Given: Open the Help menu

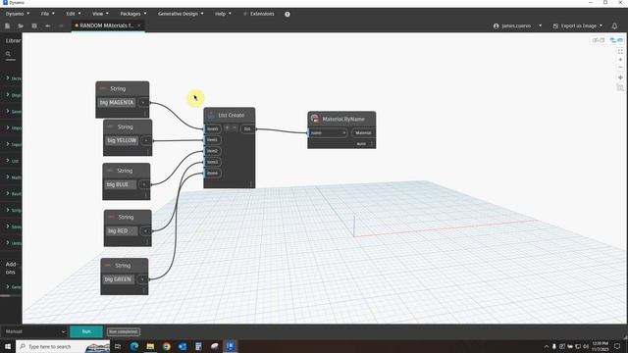Looking at the screenshot, I should (223, 14).
